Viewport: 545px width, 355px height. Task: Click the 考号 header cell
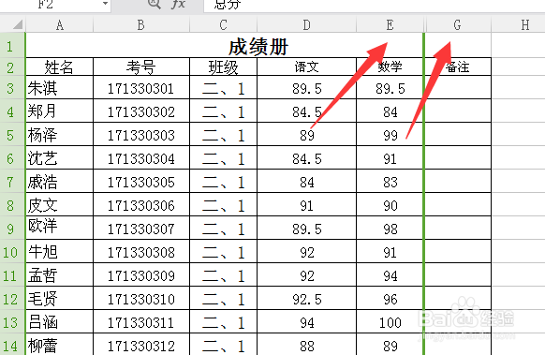[x=141, y=67]
